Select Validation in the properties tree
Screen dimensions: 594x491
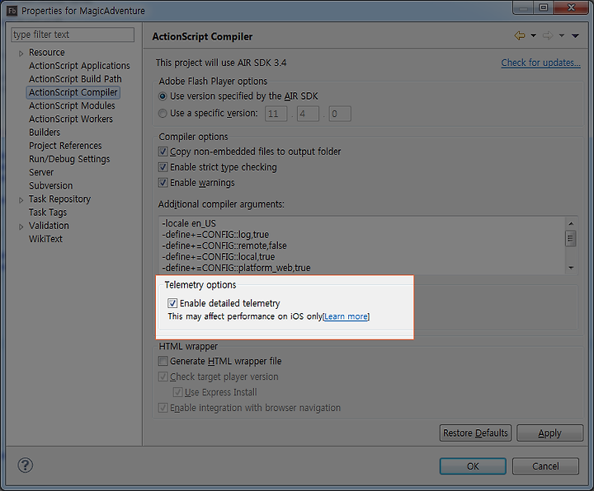coord(49,226)
